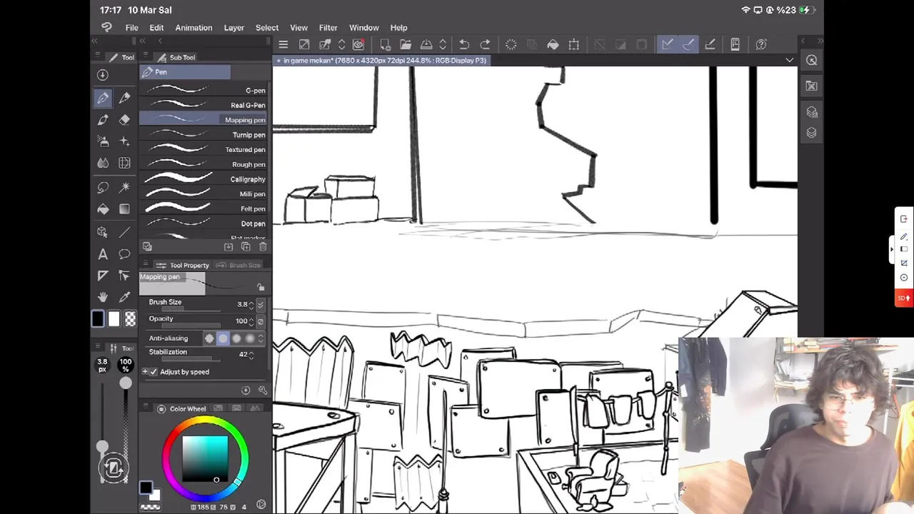Click the Save icon in command bar
The image size is (914, 514).
point(426,45)
